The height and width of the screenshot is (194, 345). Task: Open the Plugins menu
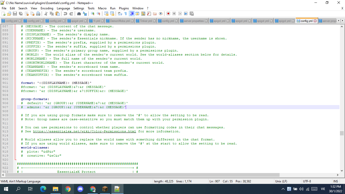pos(124,8)
